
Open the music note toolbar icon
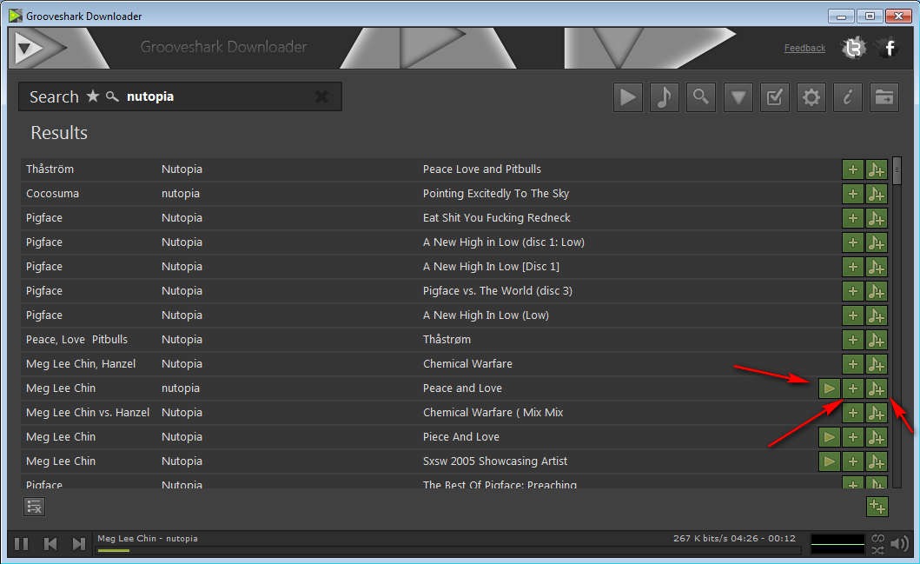coord(665,96)
